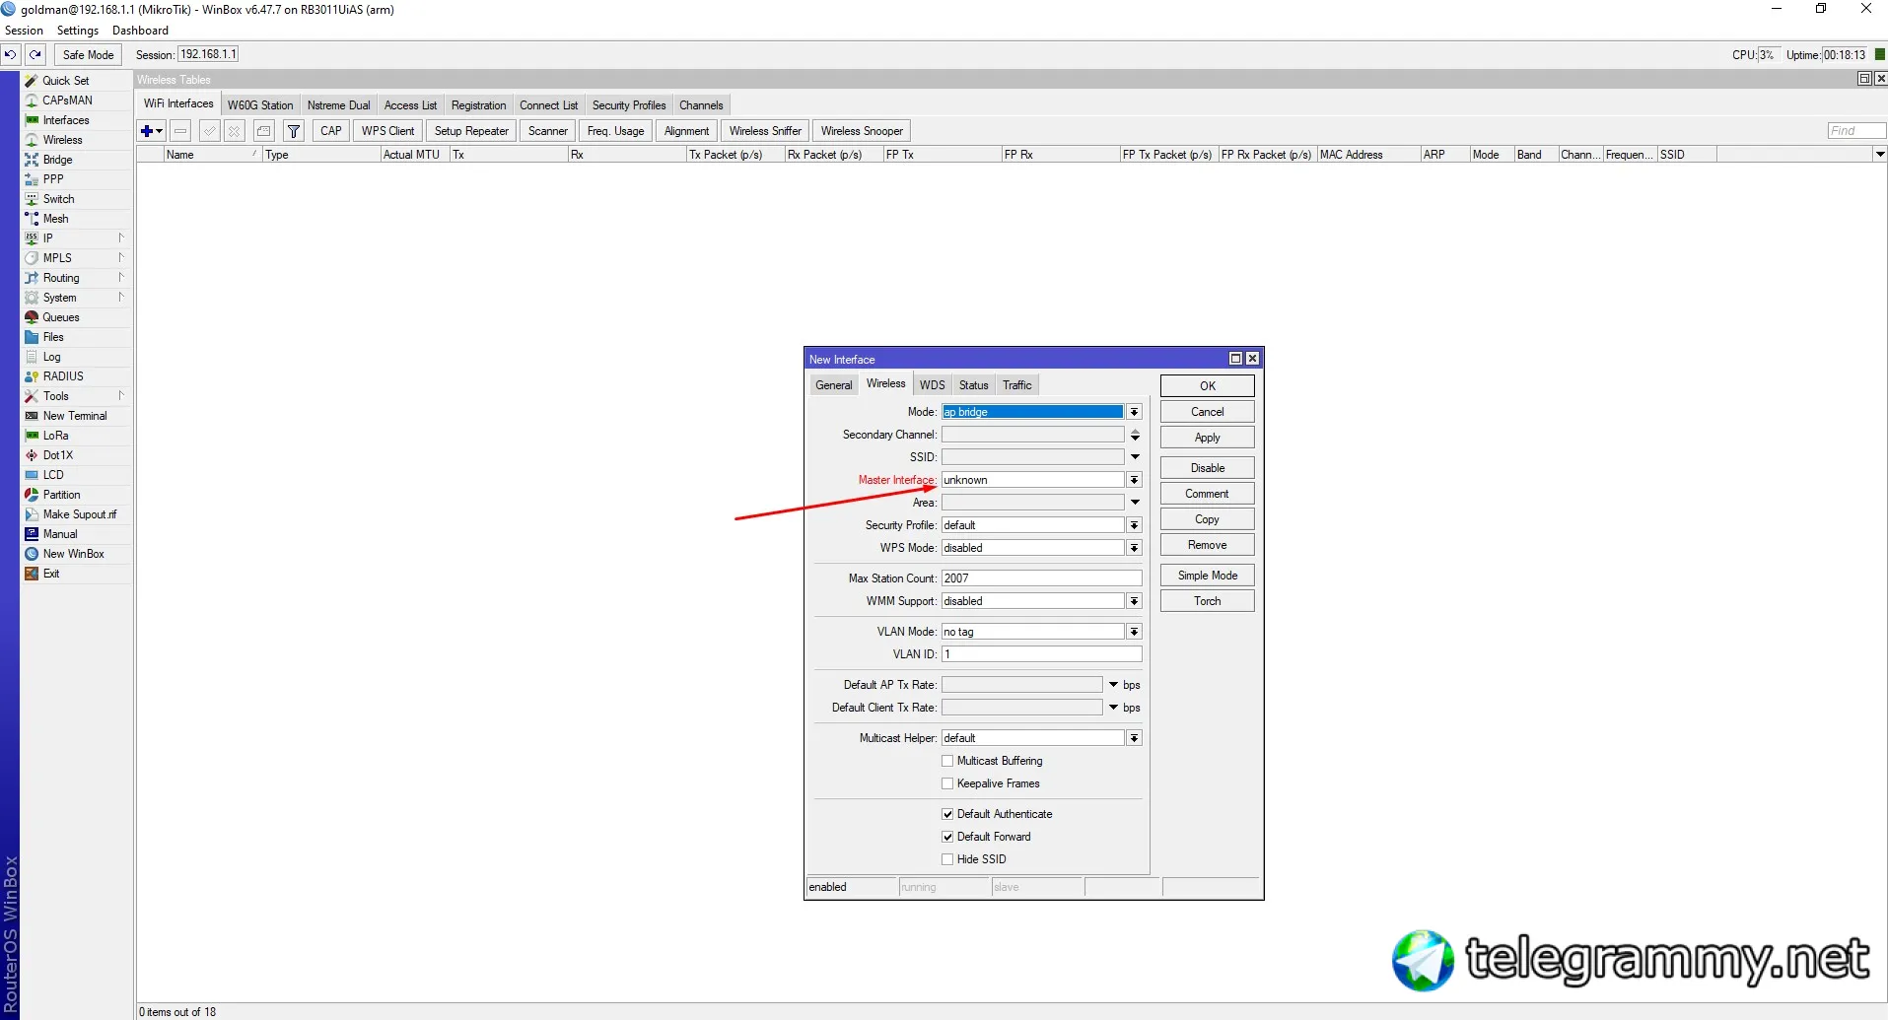Open the Multicast Helper dropdown
This screenshot has width=1888, height=1020.
[1135, 738]
